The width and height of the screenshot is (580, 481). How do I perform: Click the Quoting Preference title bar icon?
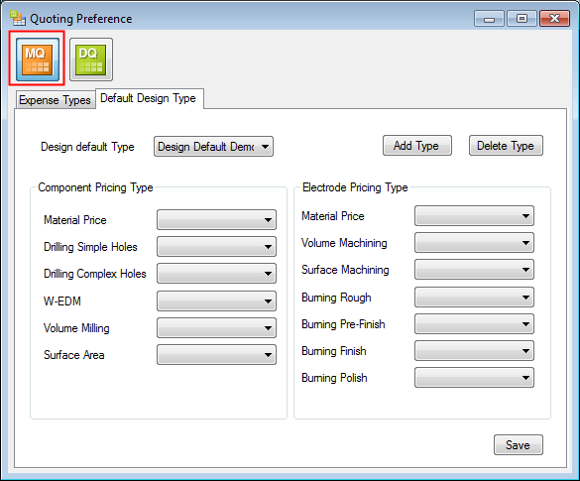click(18, 18)
